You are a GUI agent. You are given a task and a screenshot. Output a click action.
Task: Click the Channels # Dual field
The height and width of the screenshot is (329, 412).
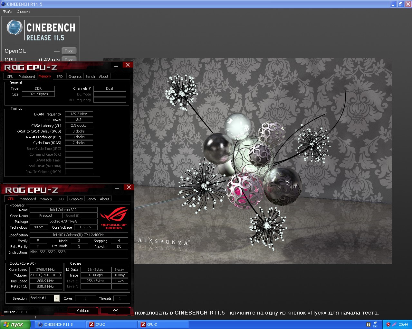[x=110, y=88]
